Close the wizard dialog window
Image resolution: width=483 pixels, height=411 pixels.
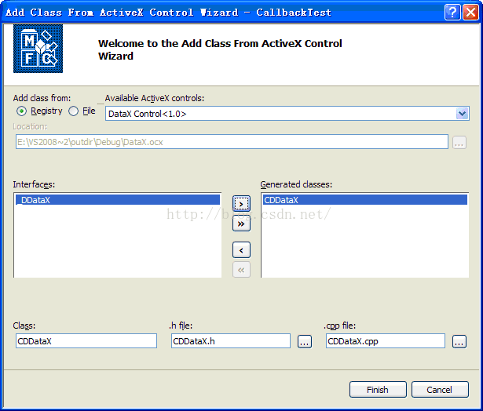pos(470,13)
